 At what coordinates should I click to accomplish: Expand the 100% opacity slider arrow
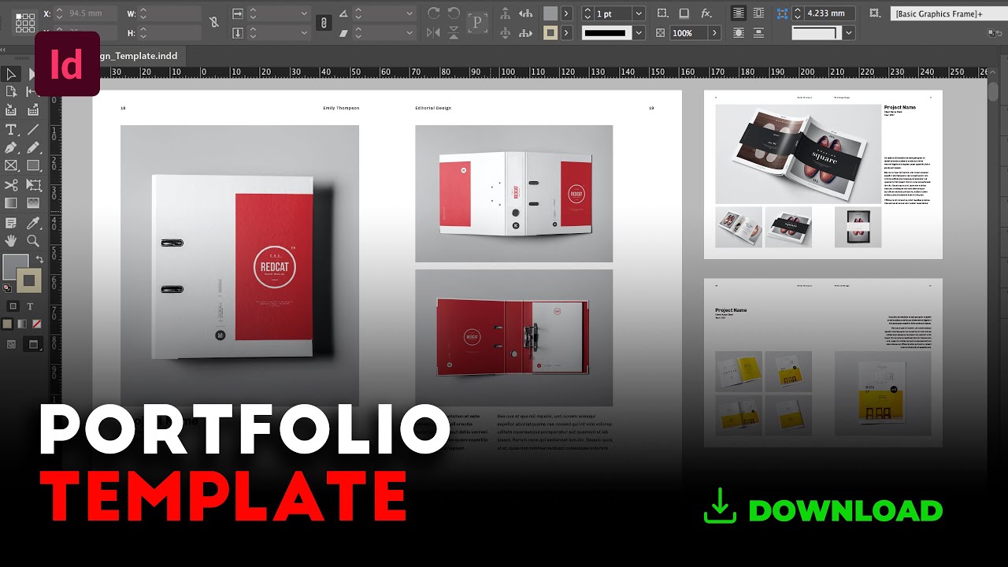[714, 33]
